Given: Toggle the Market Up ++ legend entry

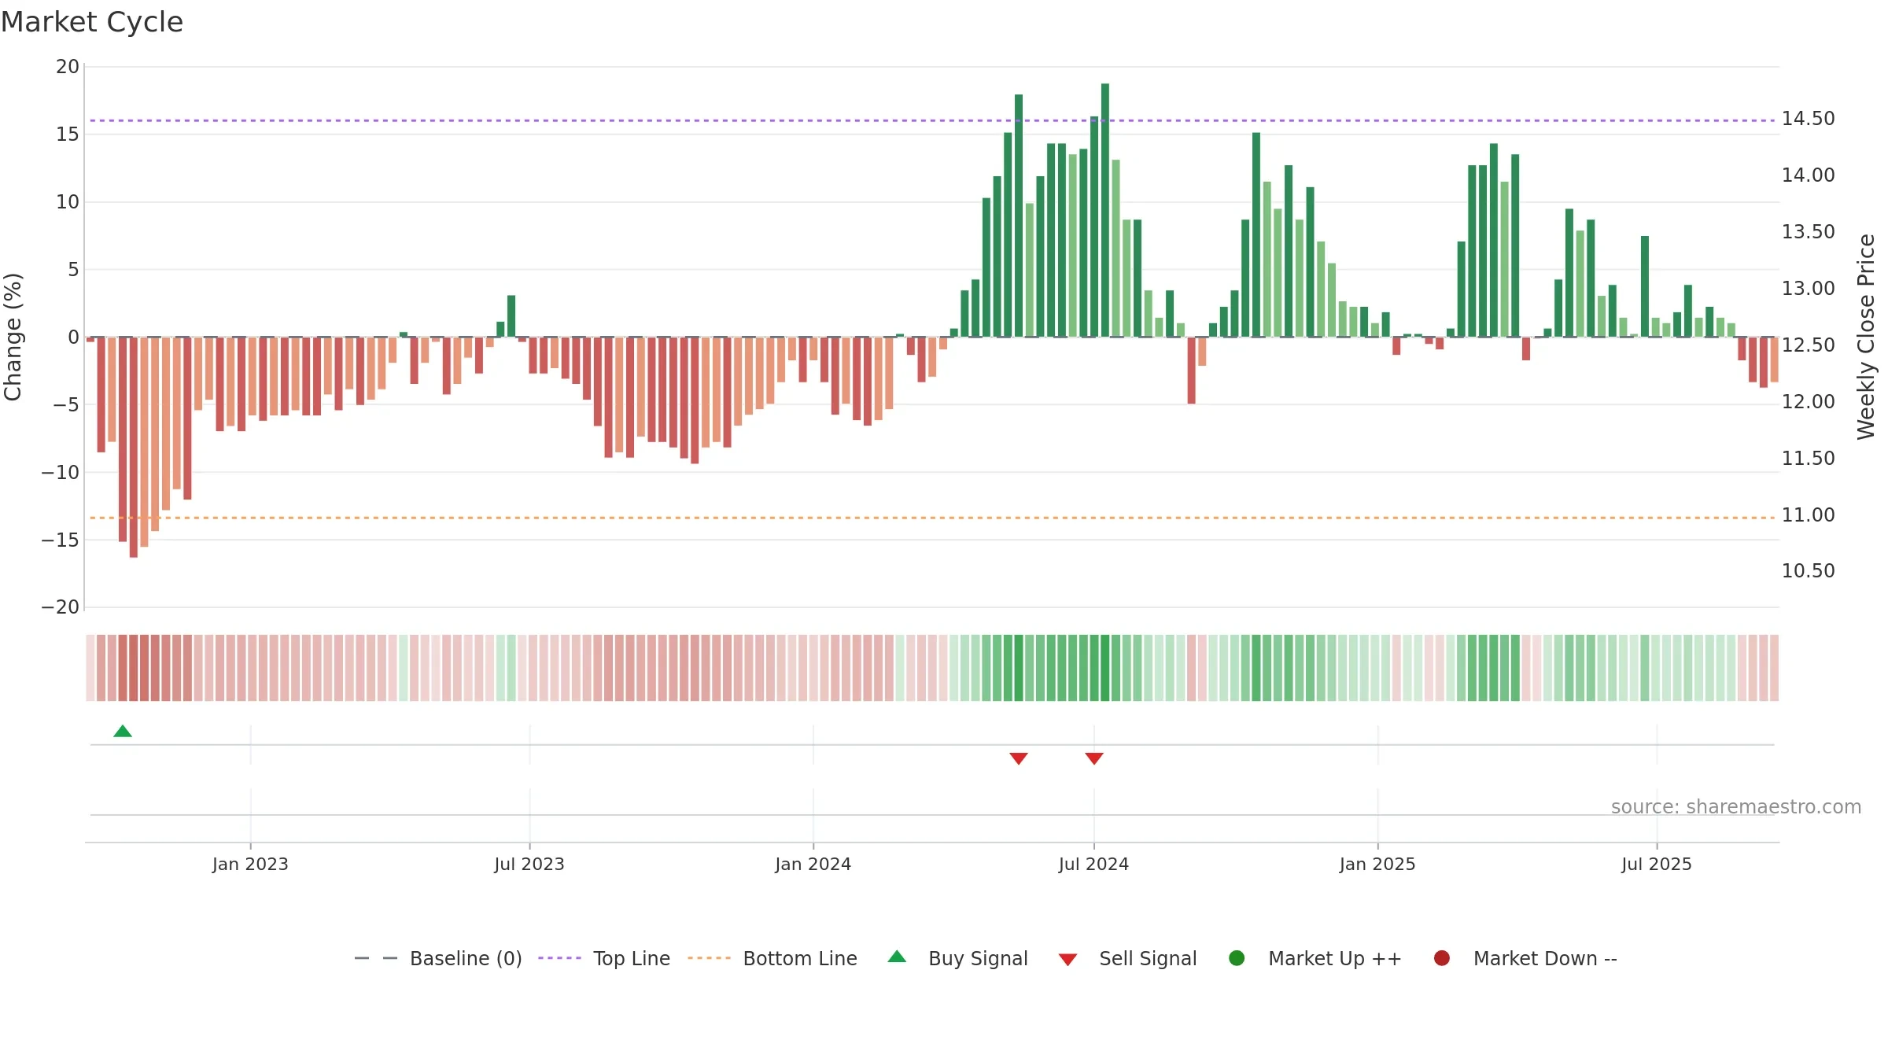Looking at the screenshot, I should pyautogui.click(x=1315, y=958).
